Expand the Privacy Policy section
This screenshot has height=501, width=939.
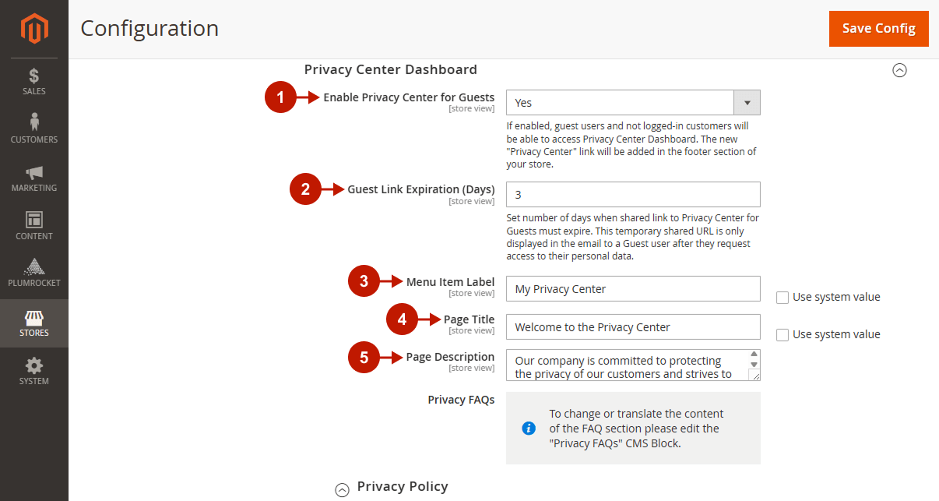pyautogui.click(x=342, y=489)
